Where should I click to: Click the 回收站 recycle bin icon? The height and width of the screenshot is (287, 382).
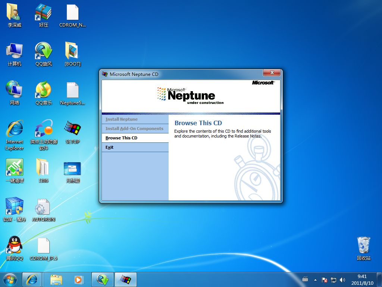coord(363,246)
